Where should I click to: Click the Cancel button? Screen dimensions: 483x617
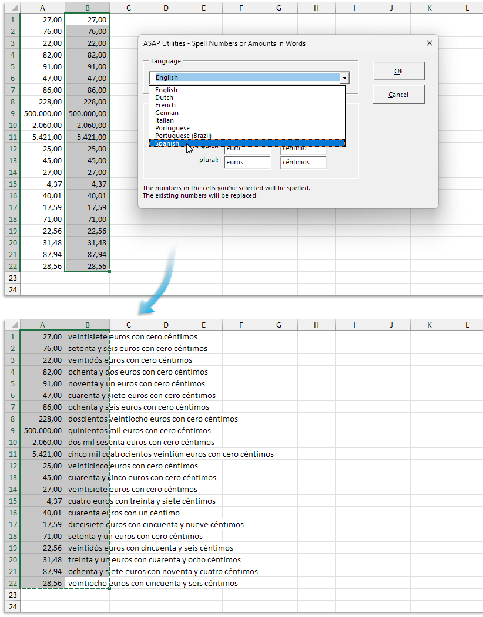click(398, 95)
